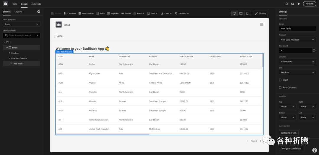Image resolution: width=319 pixels, height=155 pixels.
Task: Open the margin Top dropdown
Action: pyautogui.click(x=288, y=106)
